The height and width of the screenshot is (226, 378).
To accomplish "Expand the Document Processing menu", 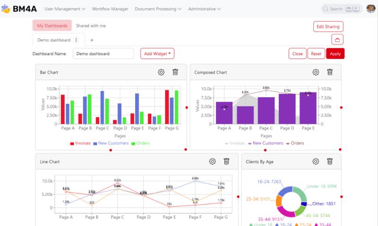I will 158,8.
